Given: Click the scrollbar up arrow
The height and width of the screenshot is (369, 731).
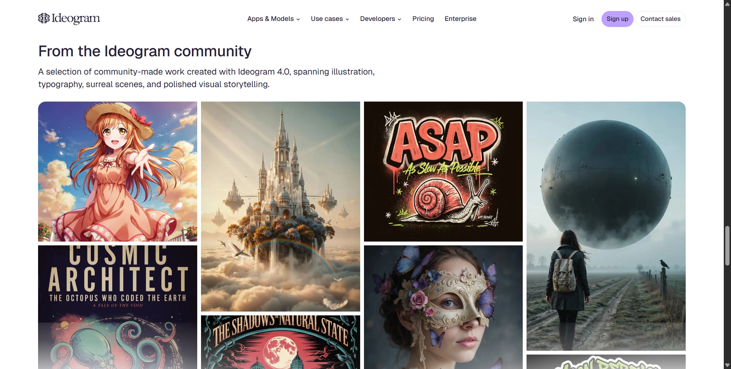Looking at the screenshot, I should (x=727, y=3).
